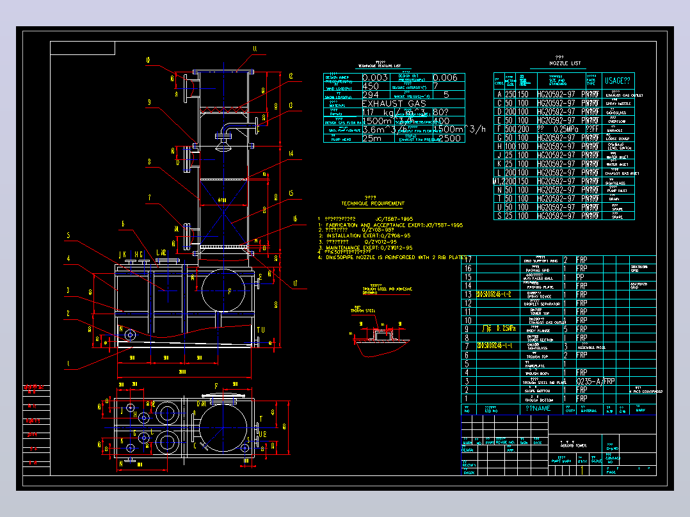
Task: Click the 'USAGE??' column header
Action: pos(618,81)
